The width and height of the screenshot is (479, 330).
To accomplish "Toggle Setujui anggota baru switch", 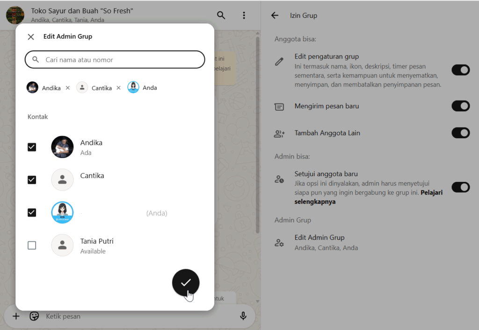I will click(460, 187).
